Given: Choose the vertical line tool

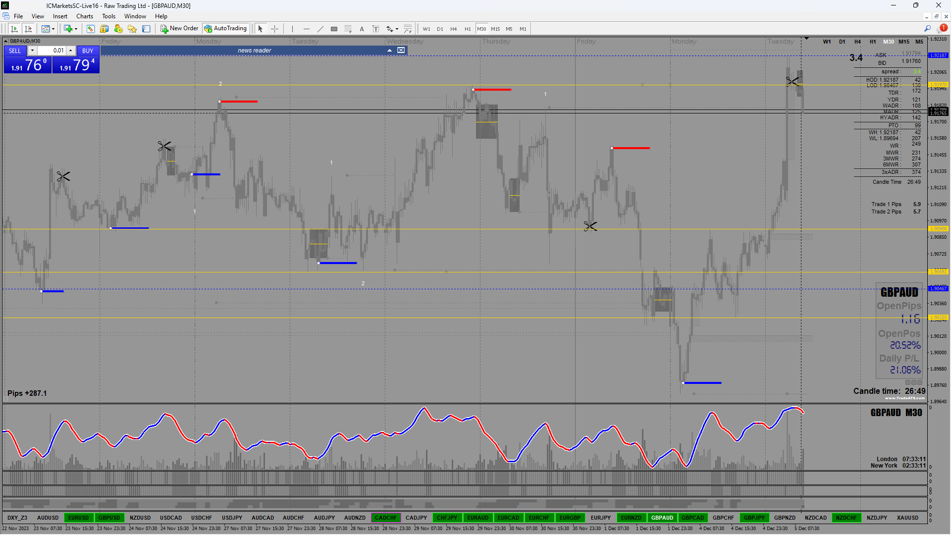Looking at the screenshot, I should click(x=293, y=29).
